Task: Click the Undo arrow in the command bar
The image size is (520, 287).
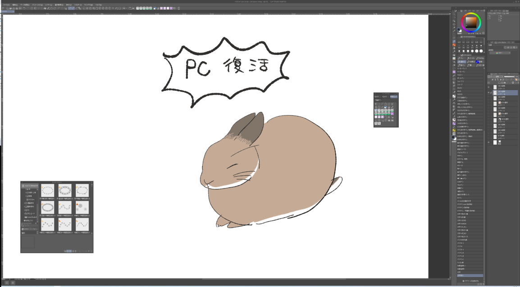Action: coord(24,8)
